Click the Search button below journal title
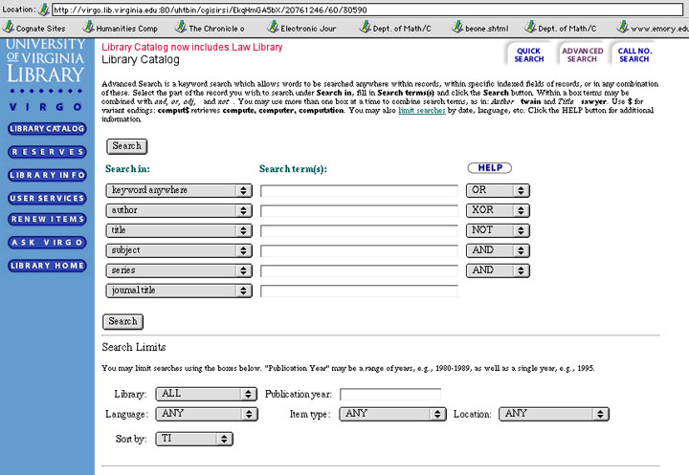 pyautogui.click(x=122, y=322)
